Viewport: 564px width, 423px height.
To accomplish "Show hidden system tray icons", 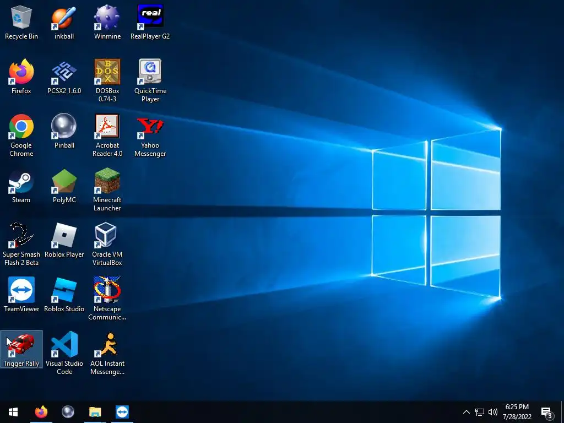I will point(466,412).
